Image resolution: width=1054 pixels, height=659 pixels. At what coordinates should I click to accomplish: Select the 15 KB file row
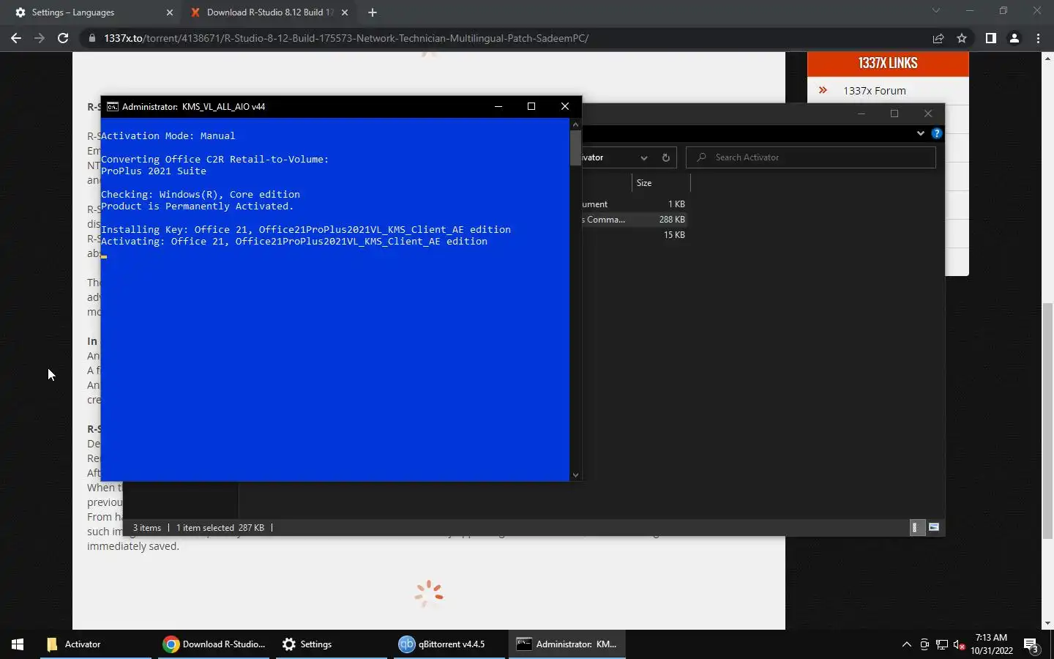coord(635,235)
